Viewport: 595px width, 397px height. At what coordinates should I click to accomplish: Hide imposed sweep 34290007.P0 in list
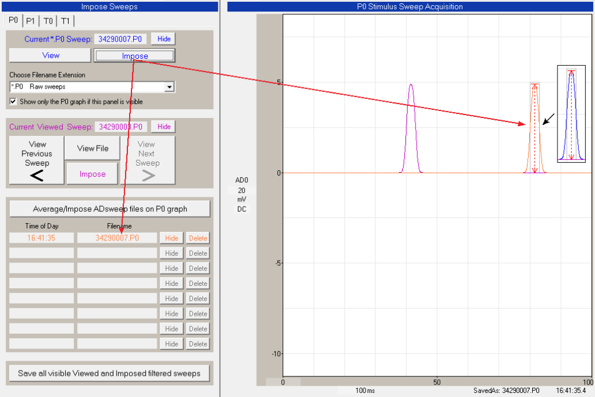pos(172,238)
